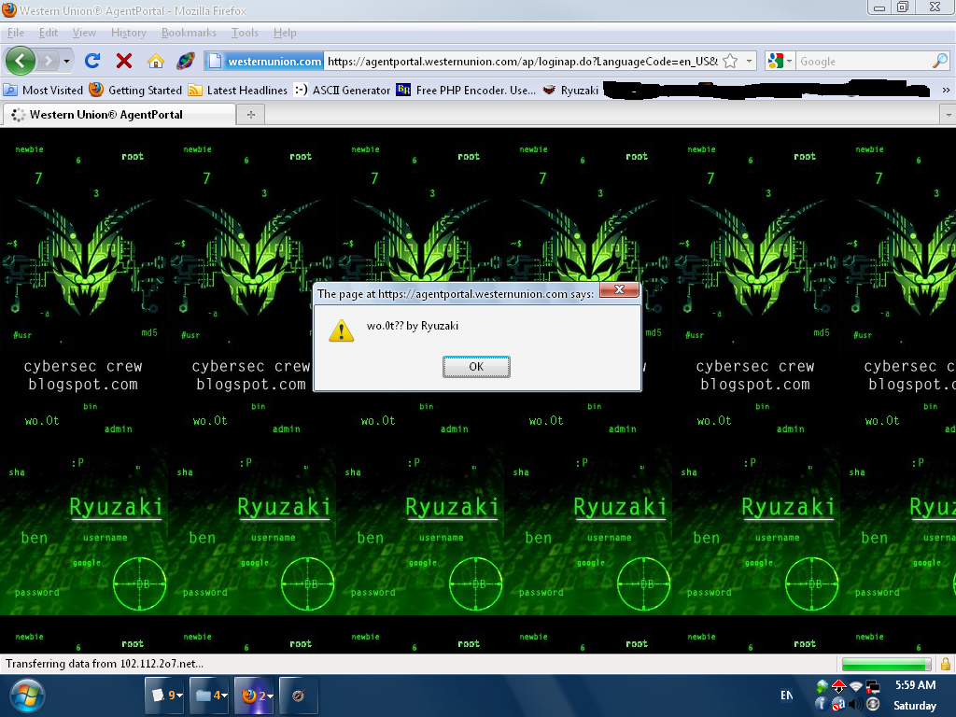Open the Tools menu
Screen dimensions: 956x717
click(x=245, y=33)
